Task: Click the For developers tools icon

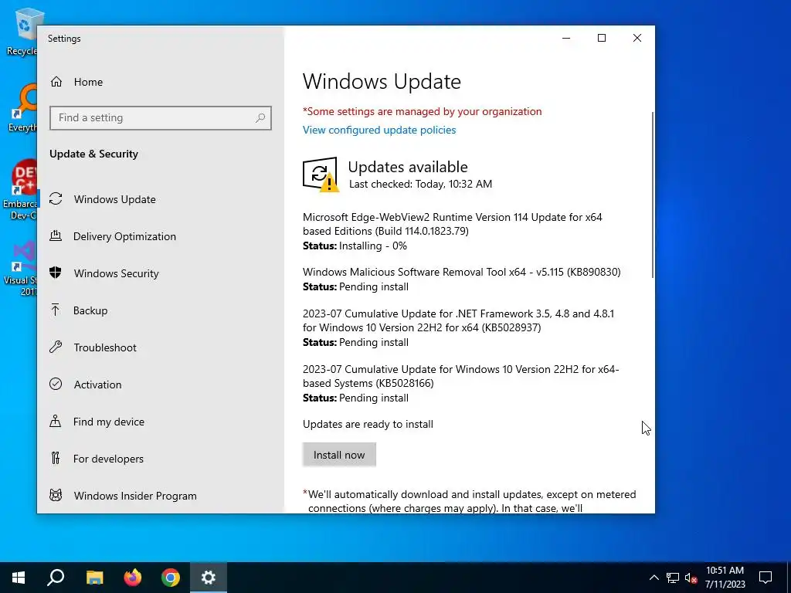Action: pos(56,458)
